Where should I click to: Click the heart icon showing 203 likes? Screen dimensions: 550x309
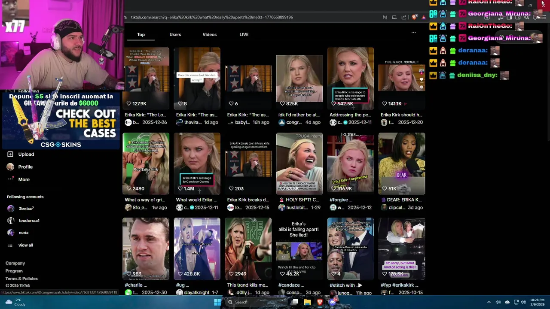coord(231,188)
